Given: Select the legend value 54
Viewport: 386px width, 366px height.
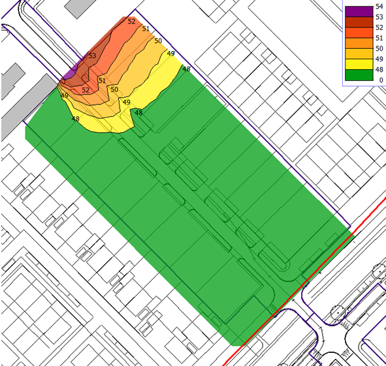Looking at the screenshot, I should point(379,7).
